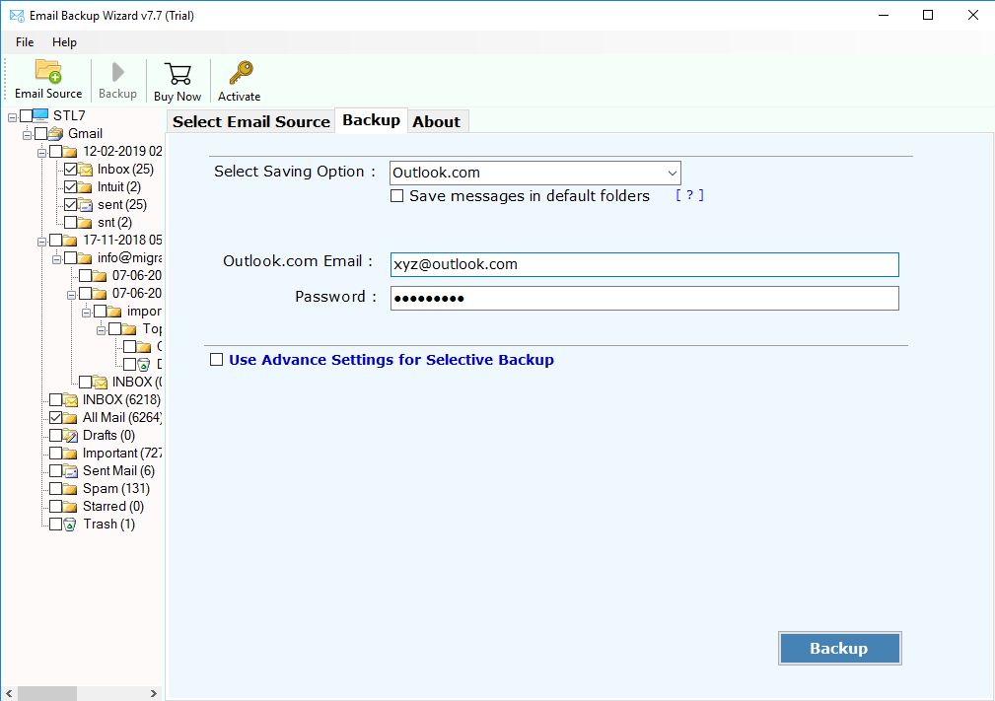This screenshot has height=701, width=995.
Task: Uncheck the sent (25) checkbox
Action: 70,205
